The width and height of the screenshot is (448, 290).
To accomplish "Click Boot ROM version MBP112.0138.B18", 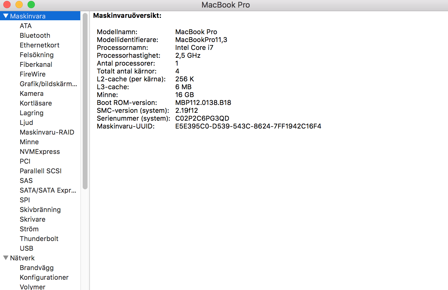I will click(203, 103).
